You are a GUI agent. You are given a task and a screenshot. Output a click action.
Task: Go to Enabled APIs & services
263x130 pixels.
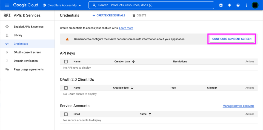(x=27, y=27)
